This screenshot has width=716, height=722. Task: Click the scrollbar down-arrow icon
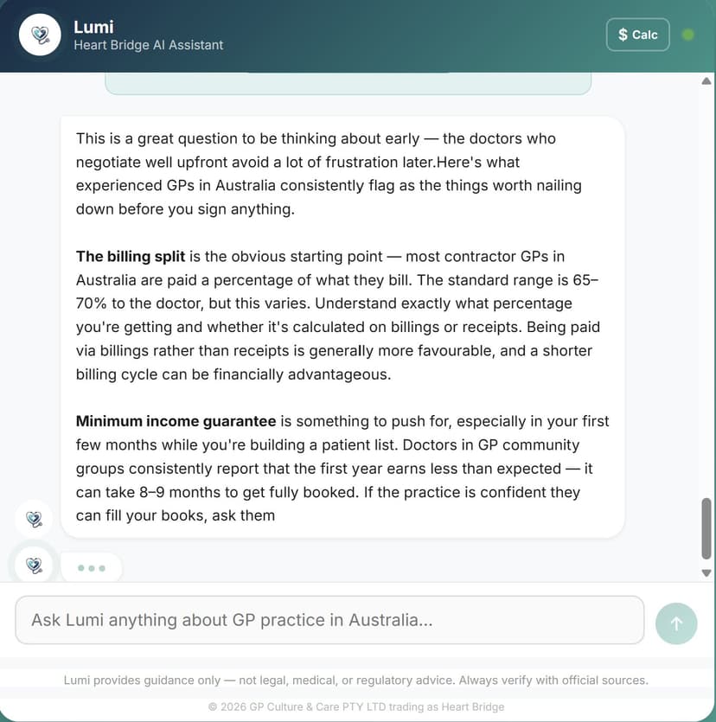[706, 572]
